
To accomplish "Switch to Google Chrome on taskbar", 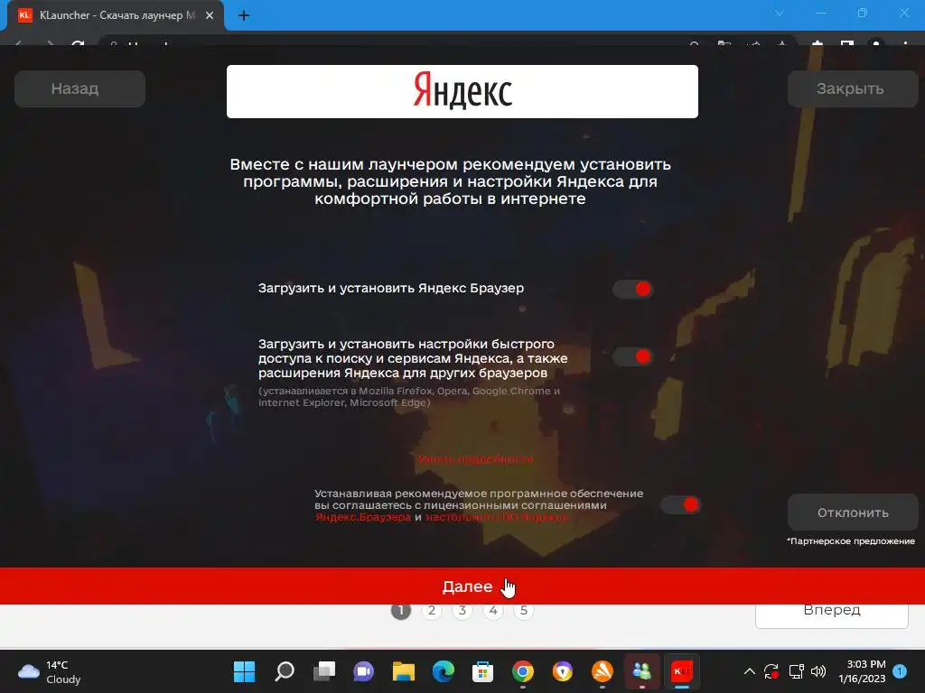I will click(523, 671).
